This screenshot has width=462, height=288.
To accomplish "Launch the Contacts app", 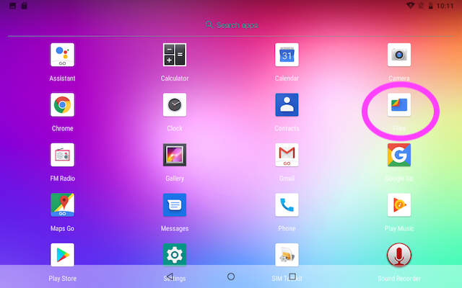I will coord(287,105).
